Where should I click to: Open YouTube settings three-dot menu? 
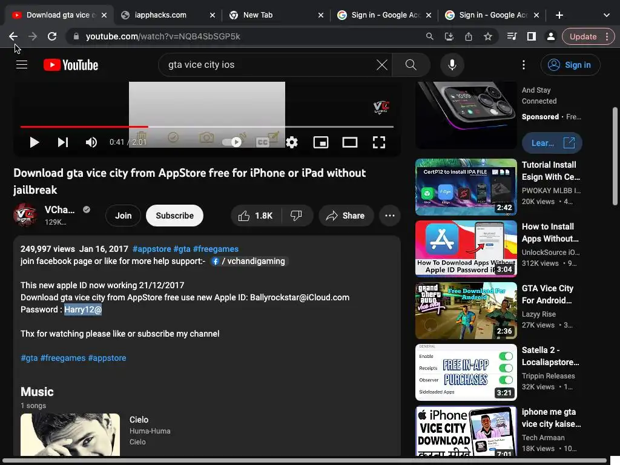524,64
